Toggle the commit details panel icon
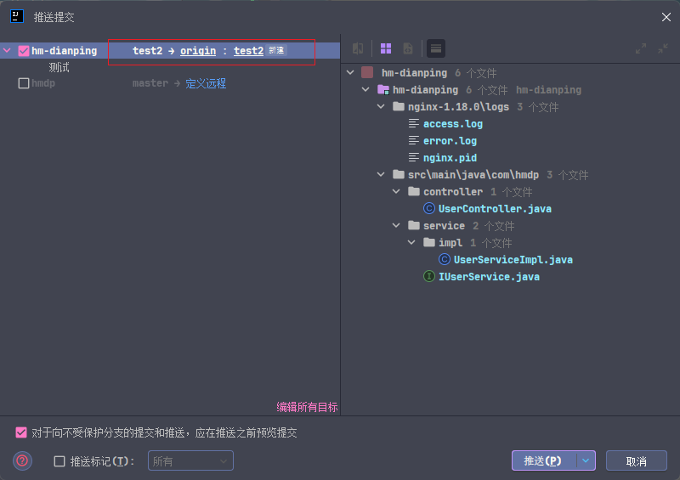 [435, 49]
